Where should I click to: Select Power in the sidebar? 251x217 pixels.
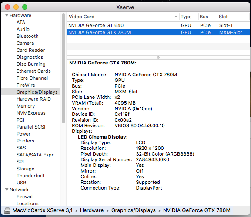click(x=23, y=134)
